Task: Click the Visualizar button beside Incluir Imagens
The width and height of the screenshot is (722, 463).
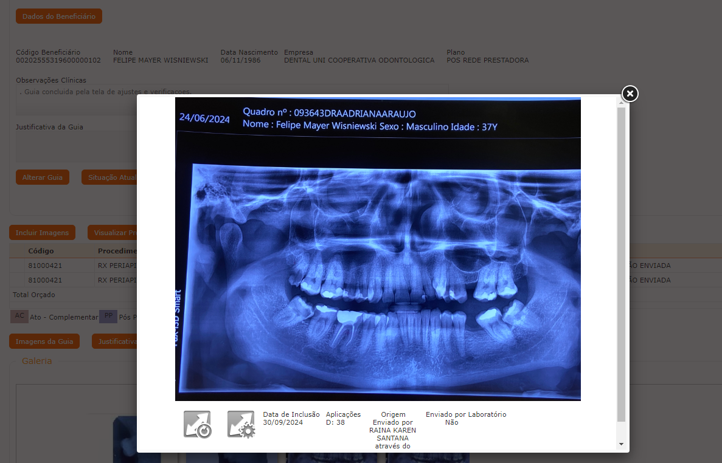Action: point(113,233)
